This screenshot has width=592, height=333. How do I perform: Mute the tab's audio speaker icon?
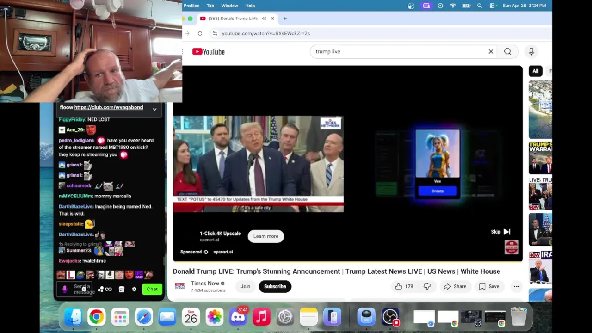264,18
